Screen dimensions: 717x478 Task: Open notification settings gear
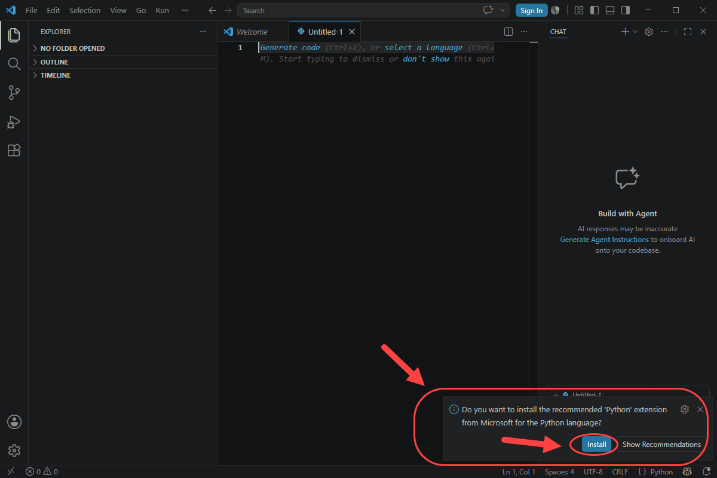click(x=685, y=409)
